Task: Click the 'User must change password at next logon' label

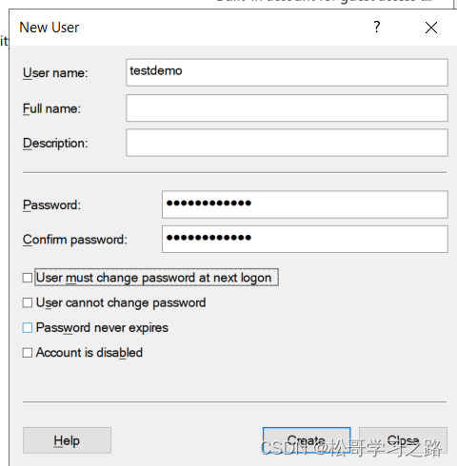Action: tap(154, 278)
